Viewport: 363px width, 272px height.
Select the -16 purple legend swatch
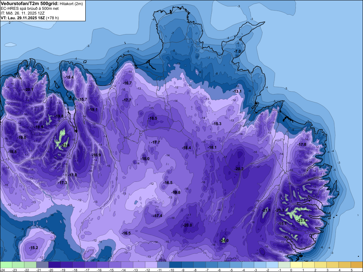pos(103,265)
